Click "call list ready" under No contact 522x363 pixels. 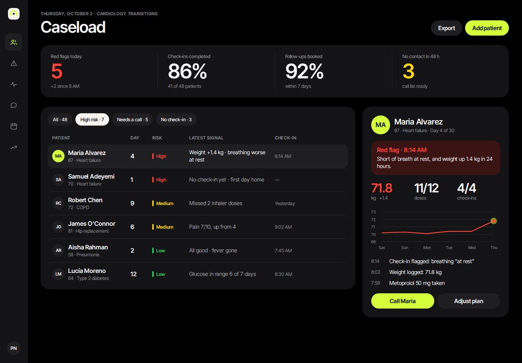pyautogui.click(x=415, y=86)
